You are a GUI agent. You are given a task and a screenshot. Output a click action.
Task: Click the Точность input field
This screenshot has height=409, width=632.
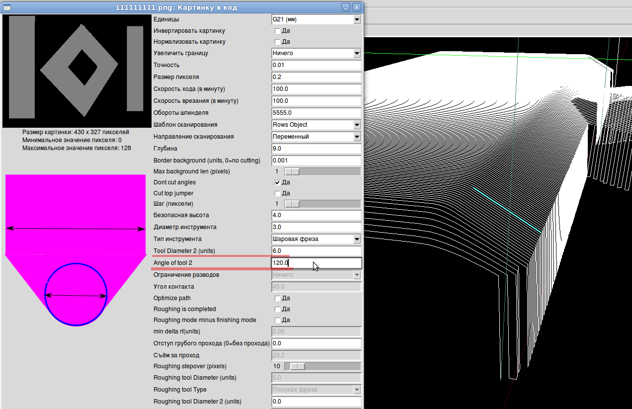pyautogui.click(x=316, y=65)
